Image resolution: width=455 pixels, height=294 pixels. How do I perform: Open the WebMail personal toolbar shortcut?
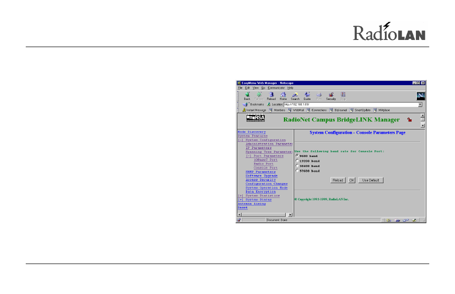pos(296,110)
